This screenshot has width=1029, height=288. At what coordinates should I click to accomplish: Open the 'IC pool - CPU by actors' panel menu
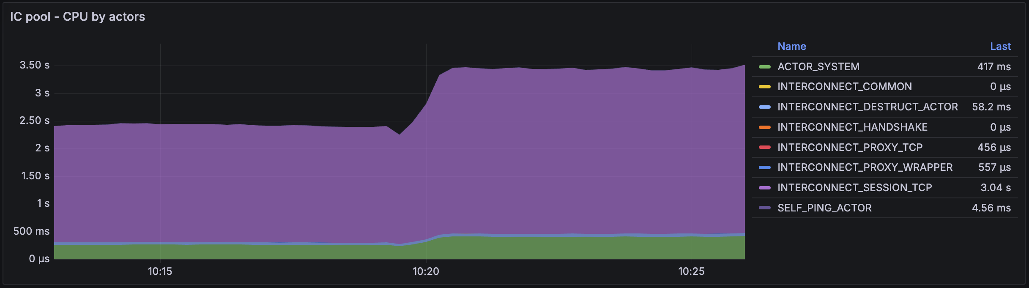77,16
